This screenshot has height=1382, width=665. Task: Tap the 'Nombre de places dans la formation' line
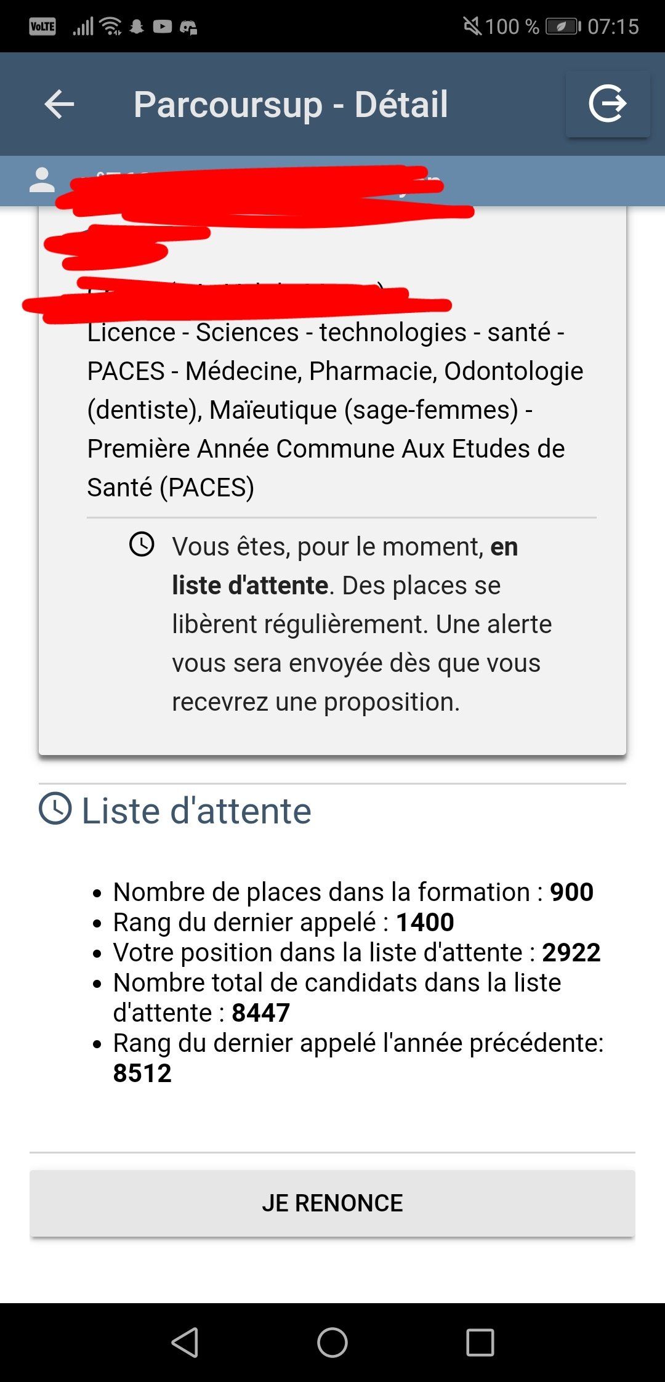tap(353, 892)
